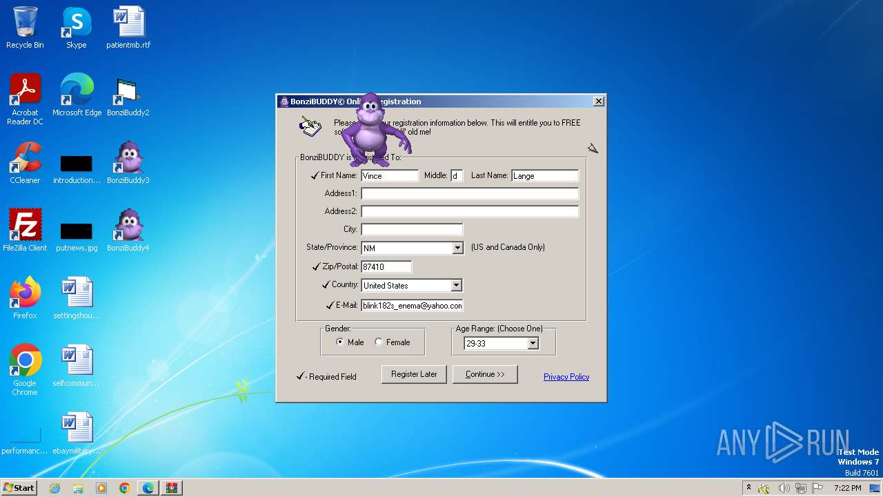The height and width of the screenshot is (497, 883).
Task: Select the BonziBuddy3 desktop icon
Action: click(128, 163)
